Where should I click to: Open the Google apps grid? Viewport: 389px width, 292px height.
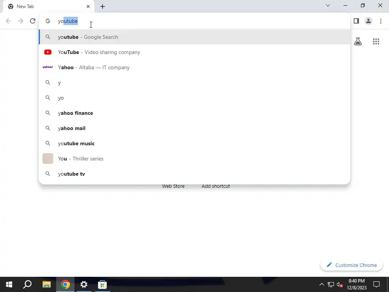click(x=376, y=41)
